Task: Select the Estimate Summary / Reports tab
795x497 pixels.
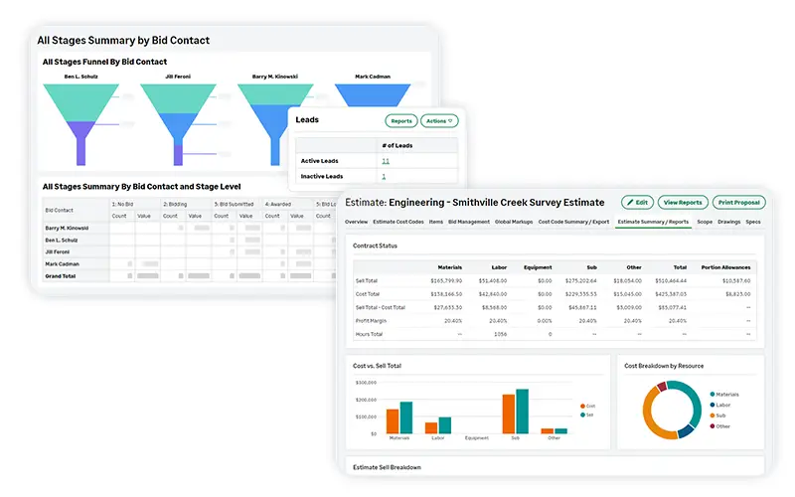Action: (x=653, y=222)
